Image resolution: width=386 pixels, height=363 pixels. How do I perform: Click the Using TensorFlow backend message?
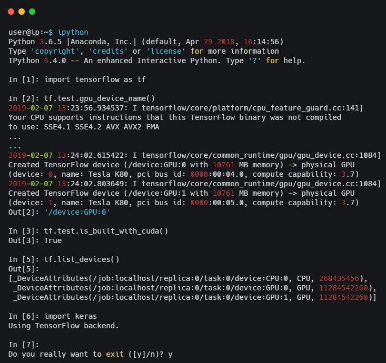[x=64, y=326]
